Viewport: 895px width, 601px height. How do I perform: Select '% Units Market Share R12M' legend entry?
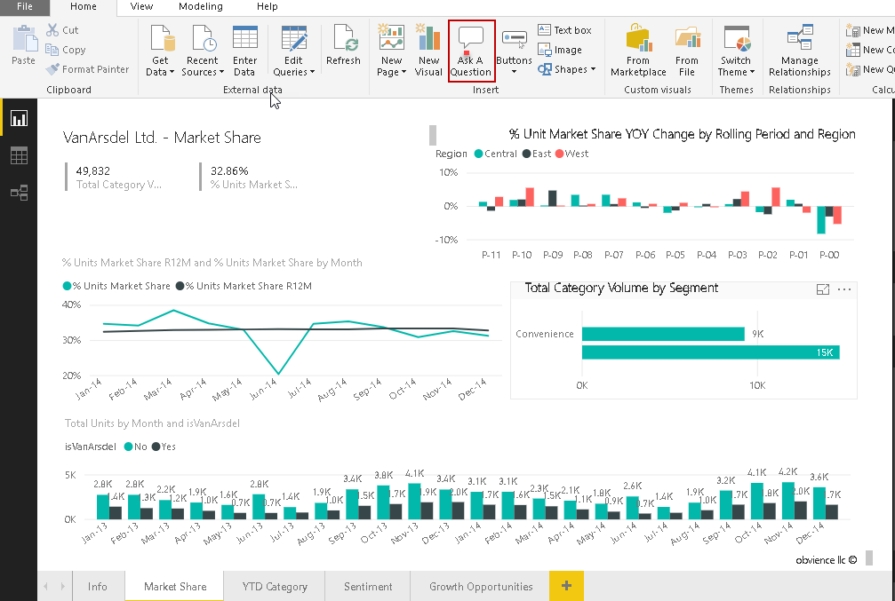(244, 286)
